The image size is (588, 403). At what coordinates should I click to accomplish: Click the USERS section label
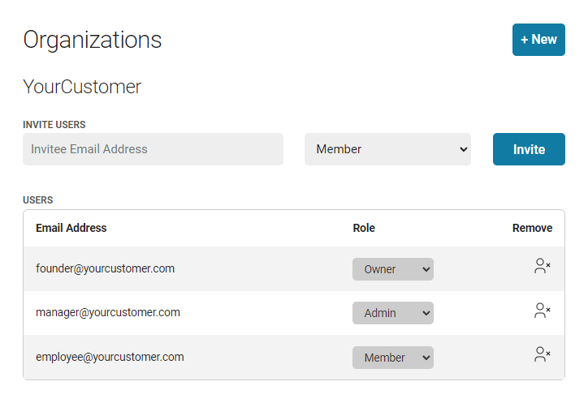pyautogui.click(x=38, y=200)
